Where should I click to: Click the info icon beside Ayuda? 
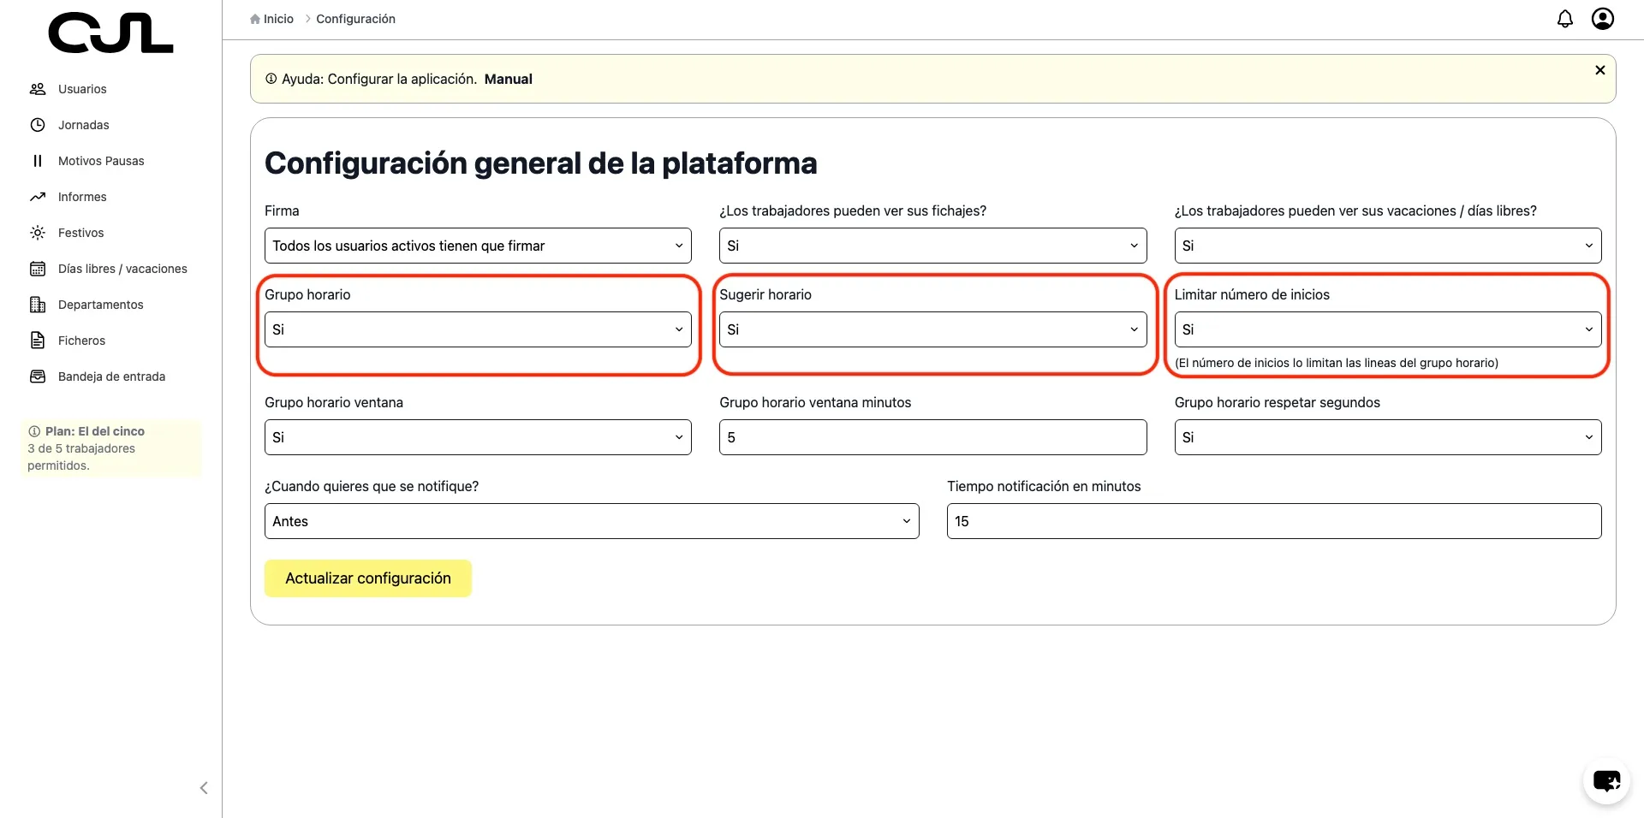point(271,79)
